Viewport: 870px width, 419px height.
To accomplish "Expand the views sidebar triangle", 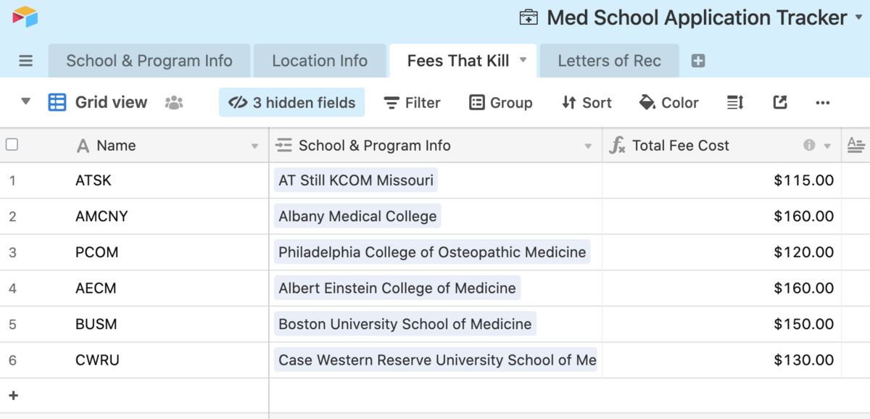I will point(26,101).
